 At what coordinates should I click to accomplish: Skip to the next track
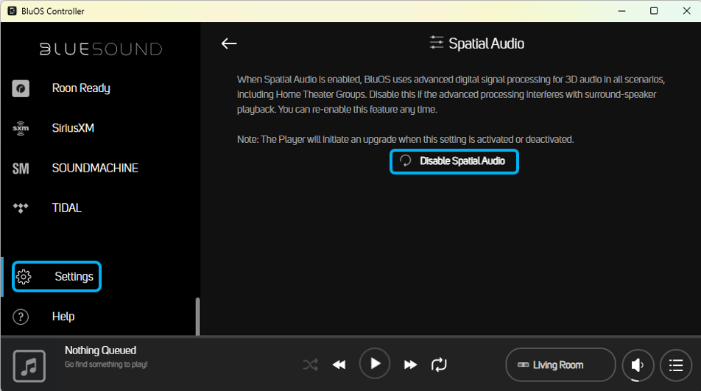click(x=410, y=364)
